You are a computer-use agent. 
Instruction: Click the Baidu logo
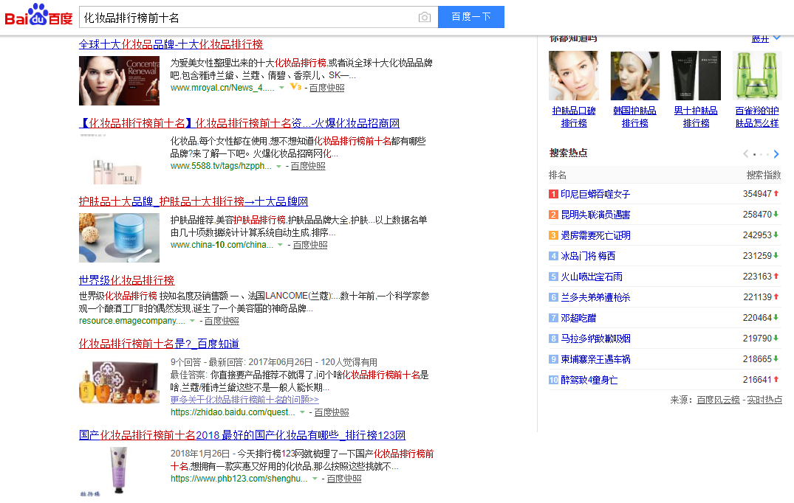click(x=38, y=16)
